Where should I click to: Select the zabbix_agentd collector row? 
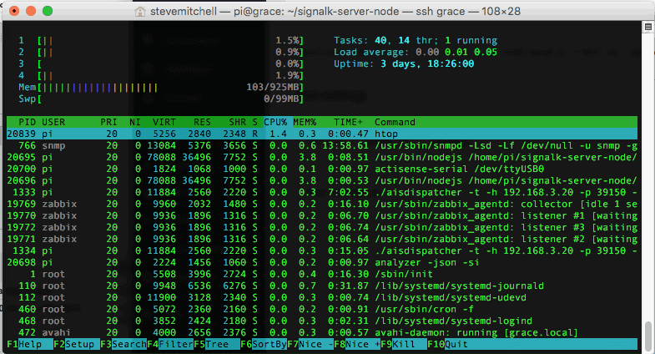[x=322, y=204]
